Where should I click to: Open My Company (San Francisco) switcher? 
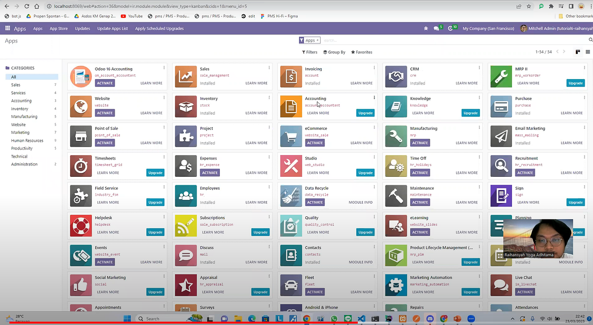tap(489, 29)
